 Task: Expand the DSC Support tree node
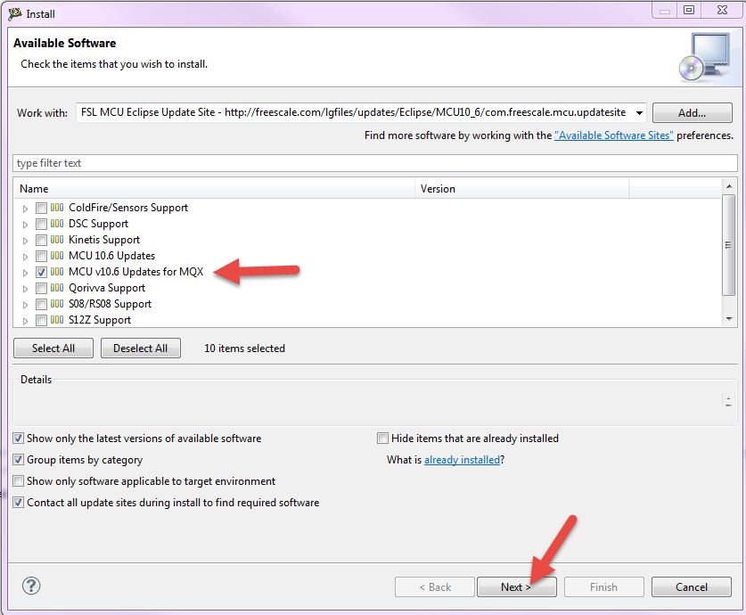click(25, 225)
